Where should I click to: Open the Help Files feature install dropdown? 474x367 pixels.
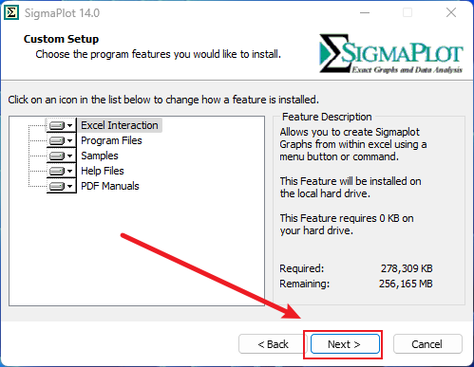click(62, 171)
